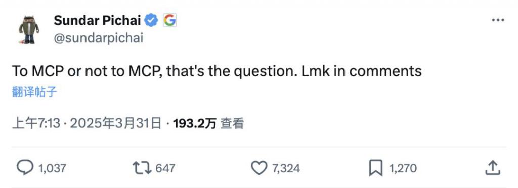Open the three-dot more options menu
This screenshot has width=518, height=188.
(x=498, y=20)
